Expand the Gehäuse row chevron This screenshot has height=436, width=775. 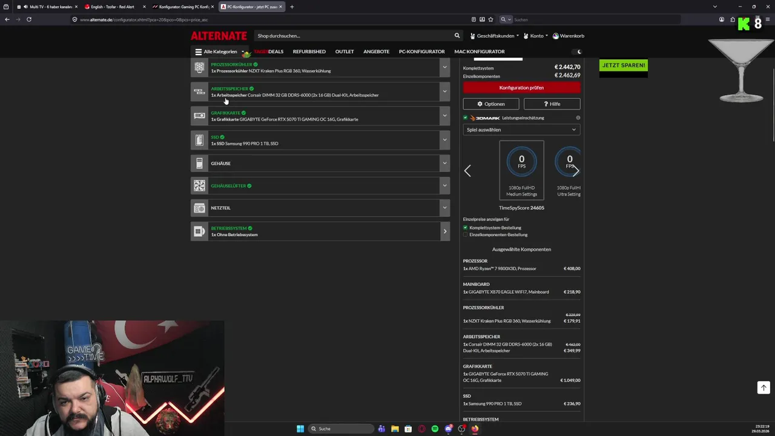[444, 163]
